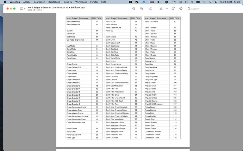The width and height of the screenshot is (243, 151).
Task: Click the 'Synth Filter KBD Track' cell
Action: pos(118,101)
